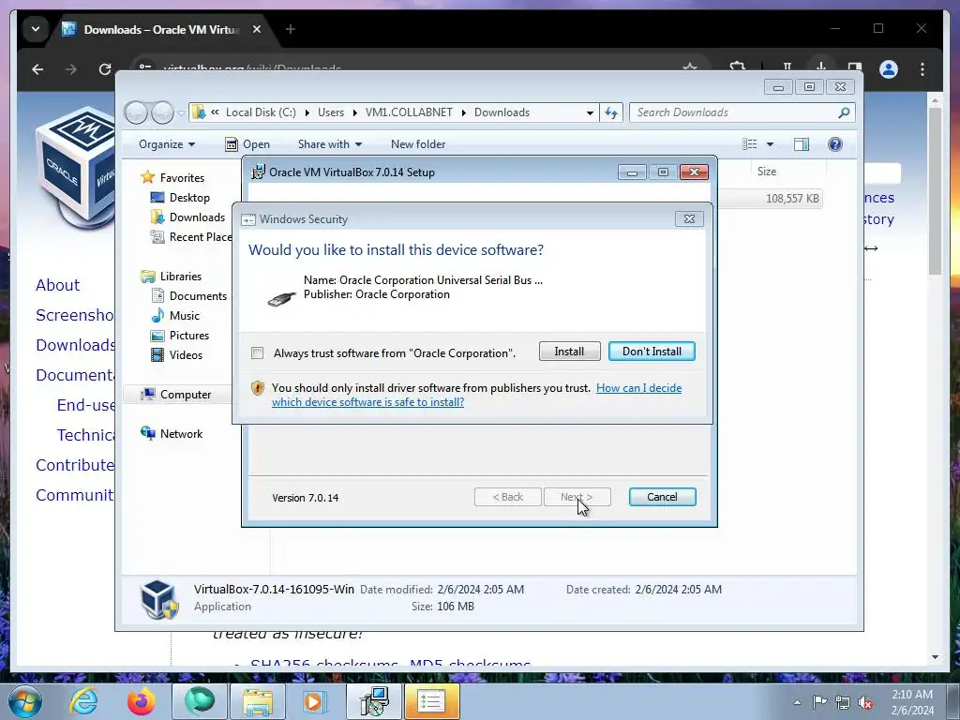Open Music library
Screen dimensions: 960x720
185,316
